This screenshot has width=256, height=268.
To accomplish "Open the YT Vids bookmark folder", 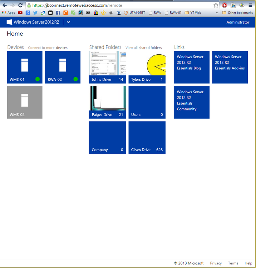I will tap(193, 13).
